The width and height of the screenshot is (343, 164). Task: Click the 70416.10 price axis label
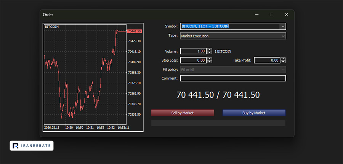(x=134, y=51)
